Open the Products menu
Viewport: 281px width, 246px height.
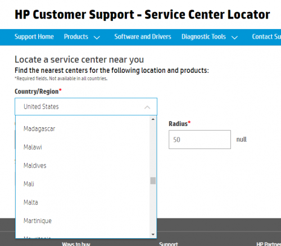[x=76, y=37]
